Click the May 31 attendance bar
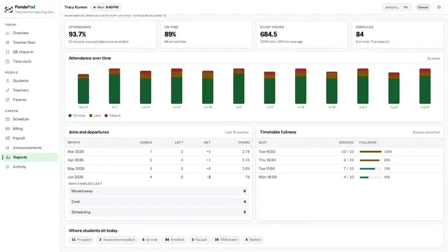Screen dimensions: 448x252 click(x=83, y=89)
